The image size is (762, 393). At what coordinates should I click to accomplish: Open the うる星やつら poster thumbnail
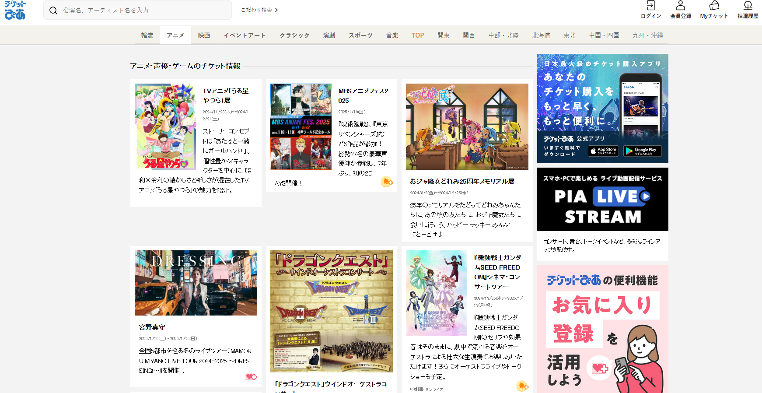point(165,126)
